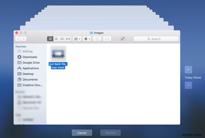Click the Today (Now) timeline label
Image resolution: width=205 pixels, height=138 pixels.
(193, 78)
